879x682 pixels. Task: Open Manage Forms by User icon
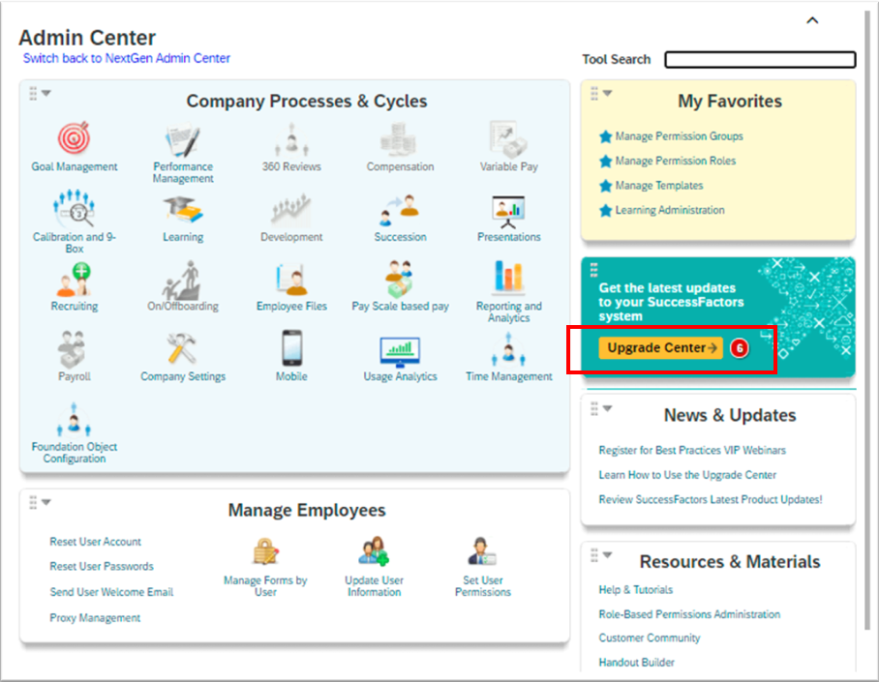[x=265, y=550]
